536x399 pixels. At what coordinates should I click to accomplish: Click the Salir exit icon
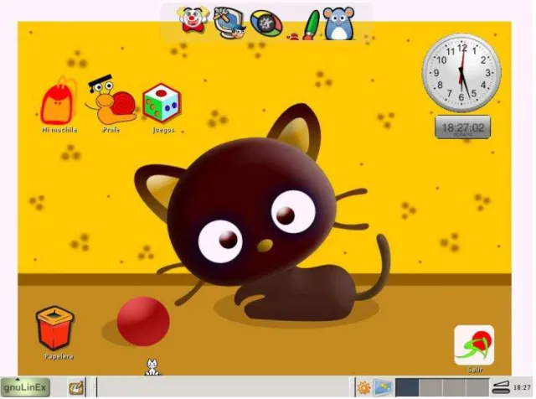click(x=474, y=349)
